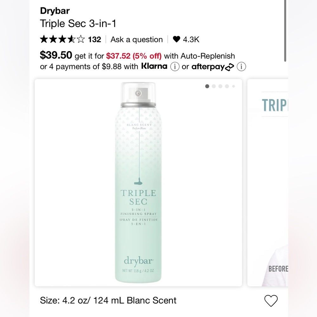
Task: Toggle the wishlist heart next to size
Action: pos(271,300)
